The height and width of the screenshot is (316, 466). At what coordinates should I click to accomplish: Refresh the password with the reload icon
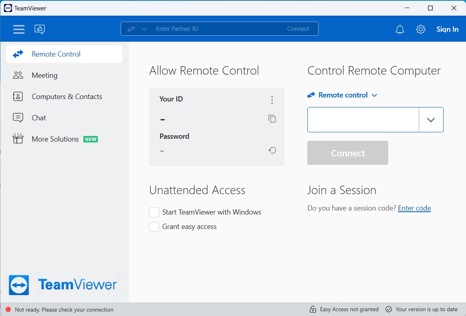pyautogui.click(x=272, y=150)
